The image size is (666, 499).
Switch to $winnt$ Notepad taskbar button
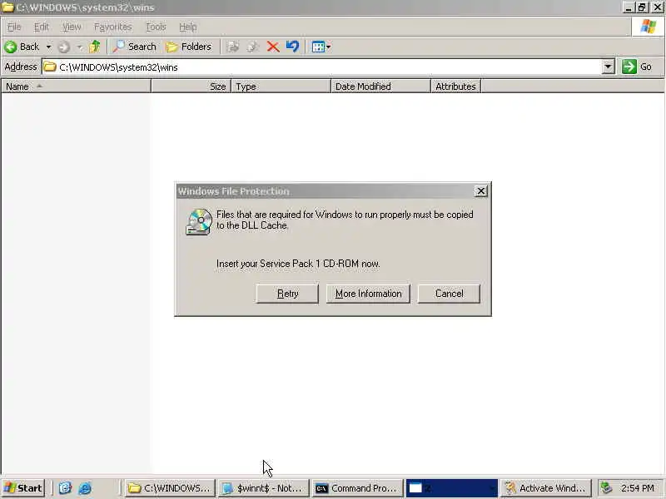click(x=264, y=488)
